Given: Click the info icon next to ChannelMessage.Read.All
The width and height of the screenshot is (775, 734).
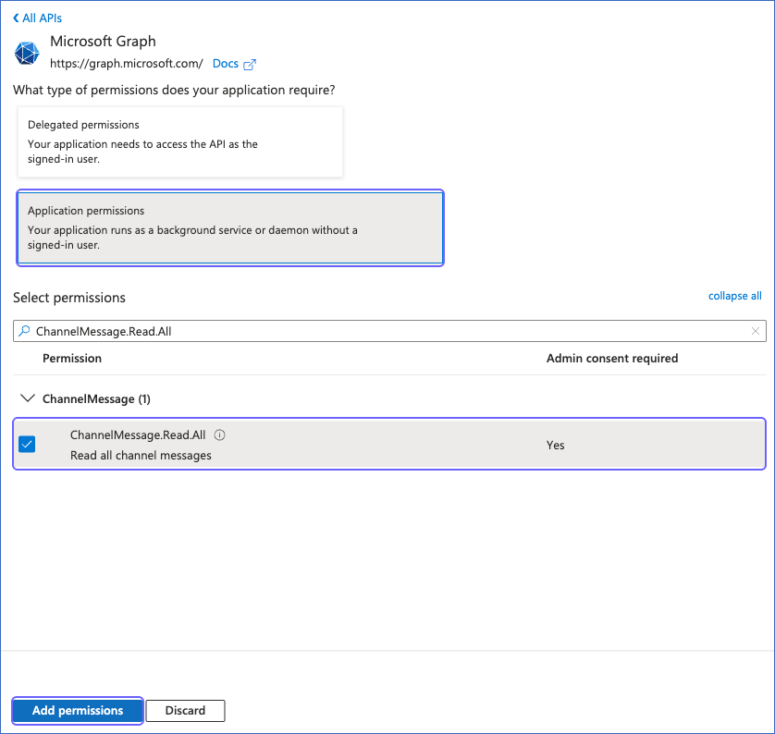Looking at the screenshot, I should tap(219, 434).
